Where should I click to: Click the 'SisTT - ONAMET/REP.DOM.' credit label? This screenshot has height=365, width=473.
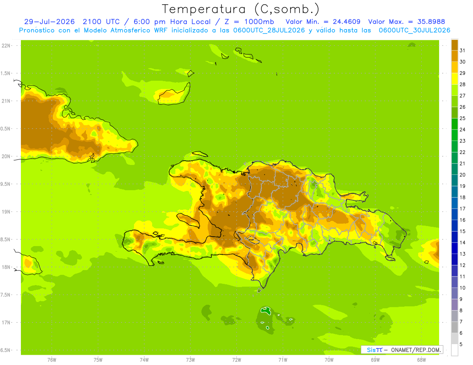pyautogui.click(x=402, y=350)
